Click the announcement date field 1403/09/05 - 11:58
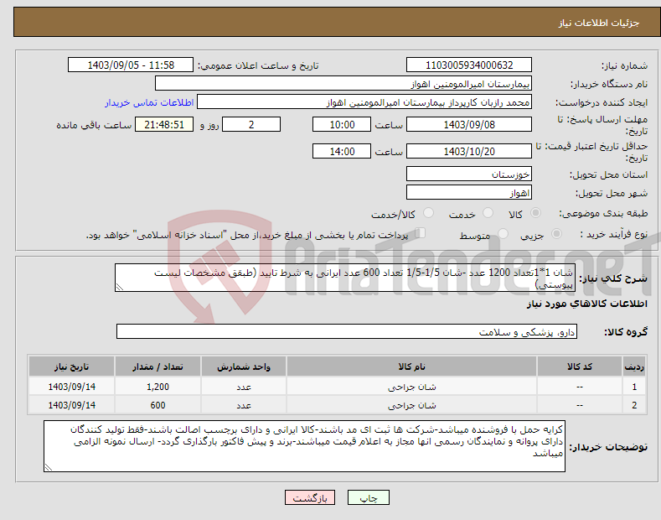Image resolution: width=661 pixels, height=520 pixels. (130, 65)
